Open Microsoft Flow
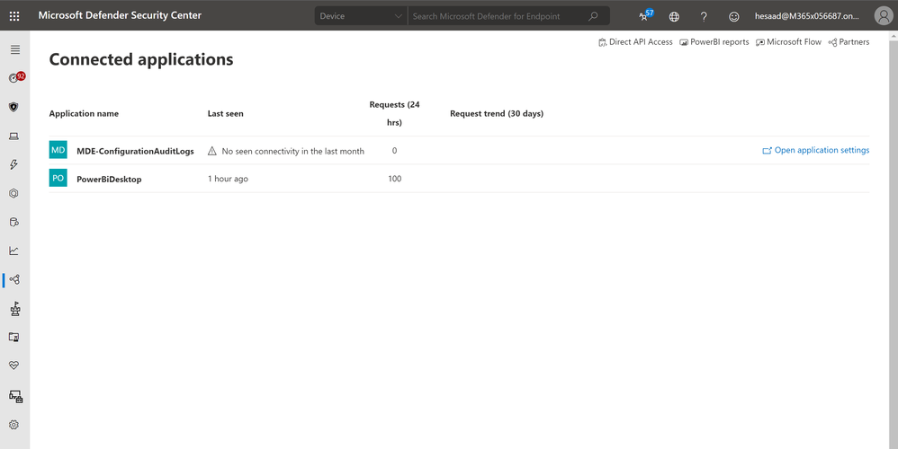 [788, 41]
